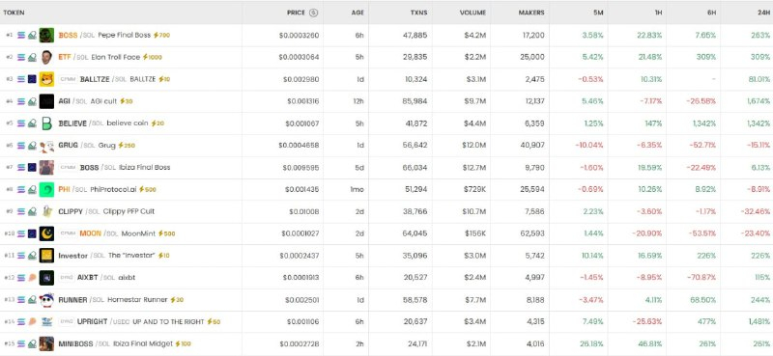Click the PhiProtocol.ai green token logo
The height and width of the screenshot is (356, 773).
click(46, 189)
